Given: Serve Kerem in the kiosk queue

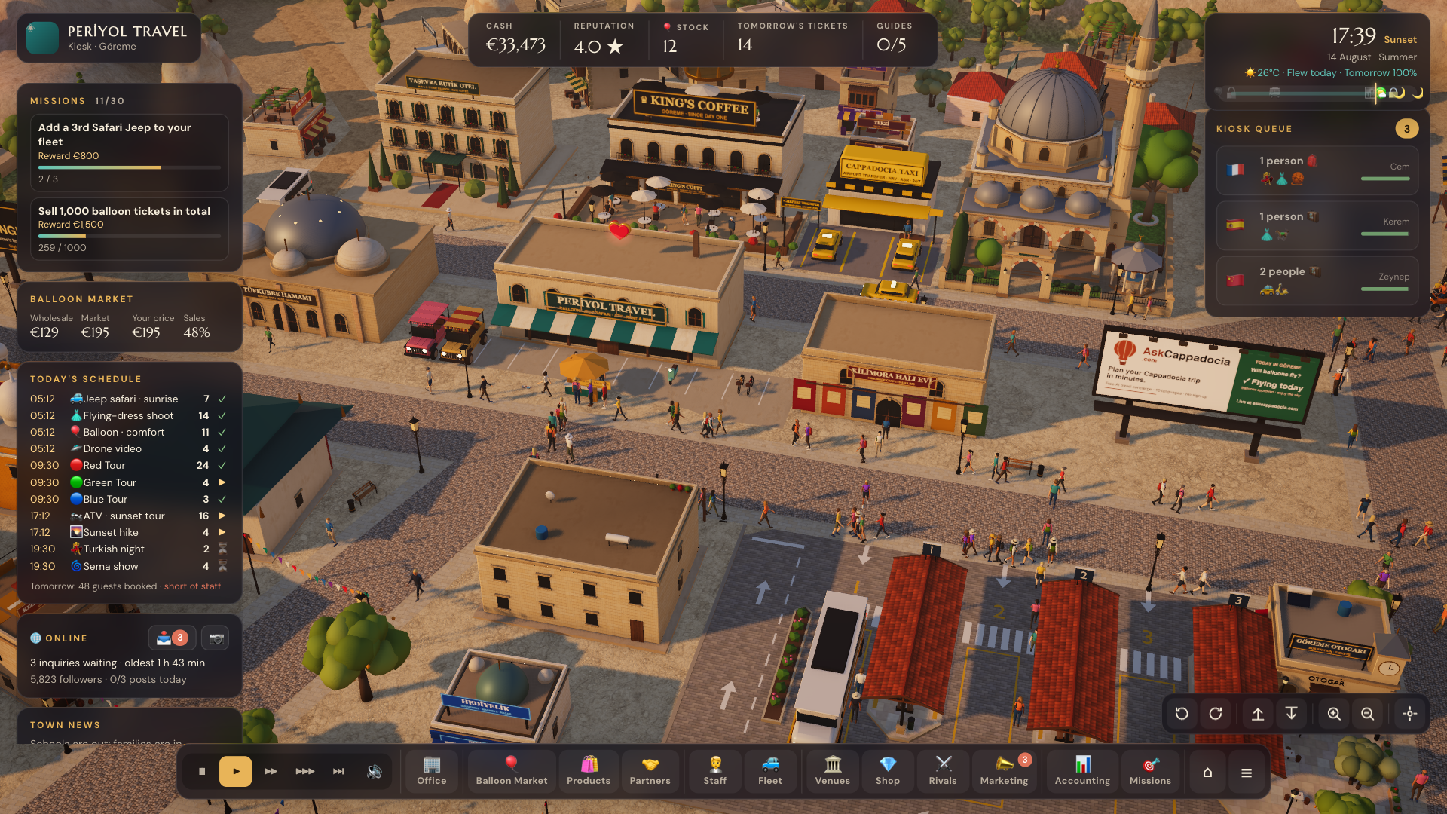Looking at the screenshot, I should tap(1317, 225).
